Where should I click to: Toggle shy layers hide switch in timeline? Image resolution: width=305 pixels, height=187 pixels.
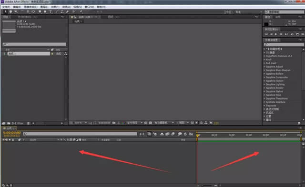(x=162, y=134)
